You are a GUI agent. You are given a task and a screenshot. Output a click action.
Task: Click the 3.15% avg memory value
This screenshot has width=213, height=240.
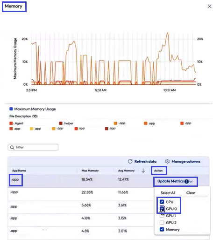(122, 218)
